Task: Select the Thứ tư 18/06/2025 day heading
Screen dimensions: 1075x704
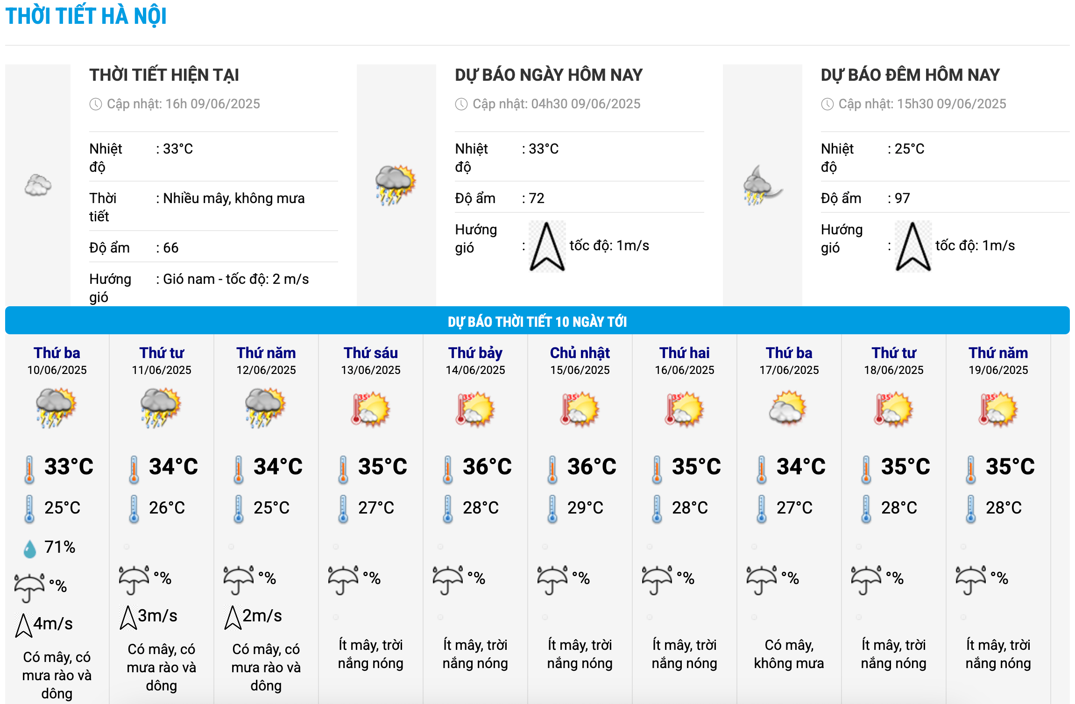Action: [893, 353]
